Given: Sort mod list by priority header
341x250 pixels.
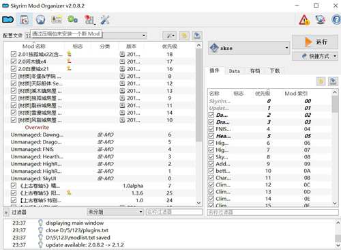Looking at the screenshot, I should (170, 46).
